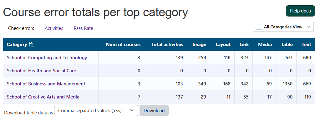Select the 118 layout errors cell
Viewport: 320px width, 120px height.
[222, 58]
